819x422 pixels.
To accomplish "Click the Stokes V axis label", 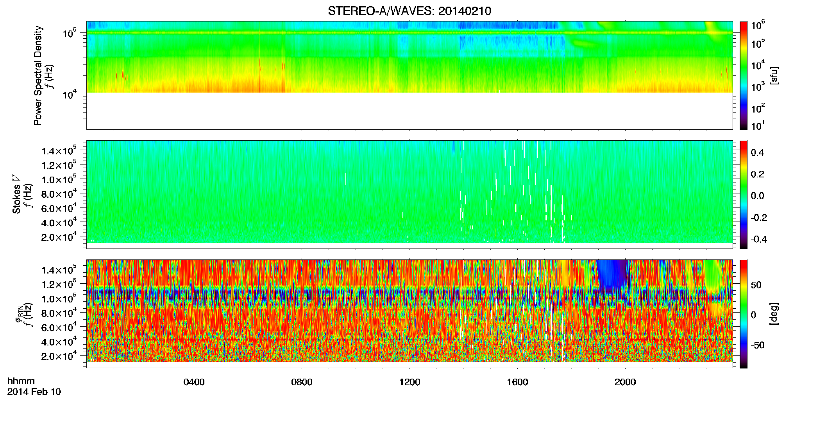I will coord(17,194).
